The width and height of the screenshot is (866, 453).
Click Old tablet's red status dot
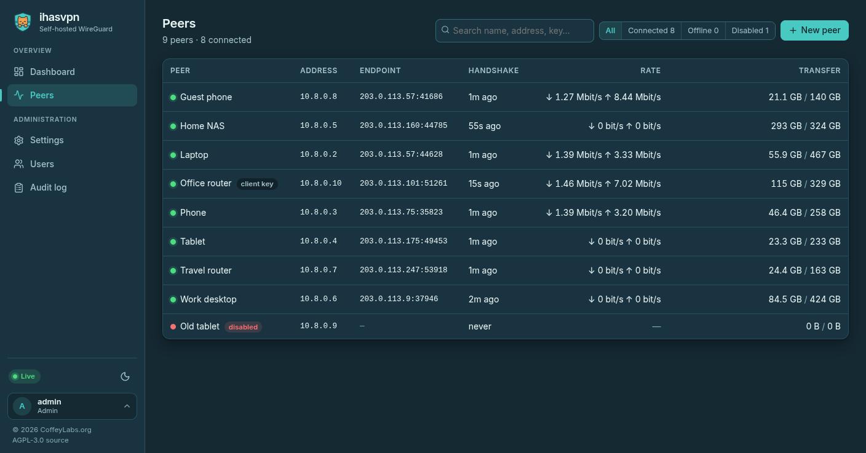[x=173, y=326]
